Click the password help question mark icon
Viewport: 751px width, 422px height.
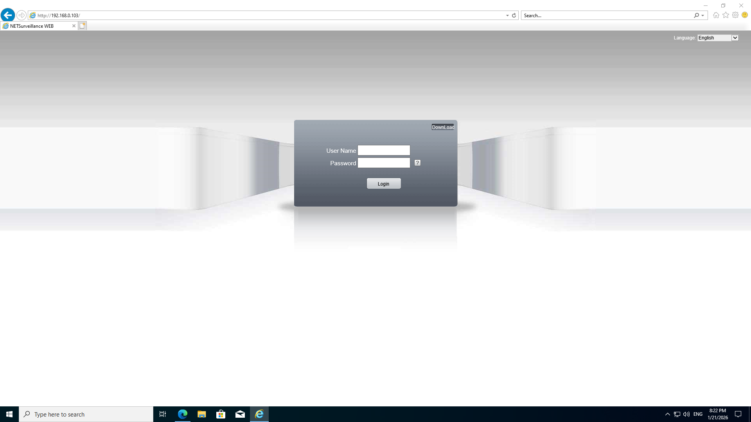417,163
